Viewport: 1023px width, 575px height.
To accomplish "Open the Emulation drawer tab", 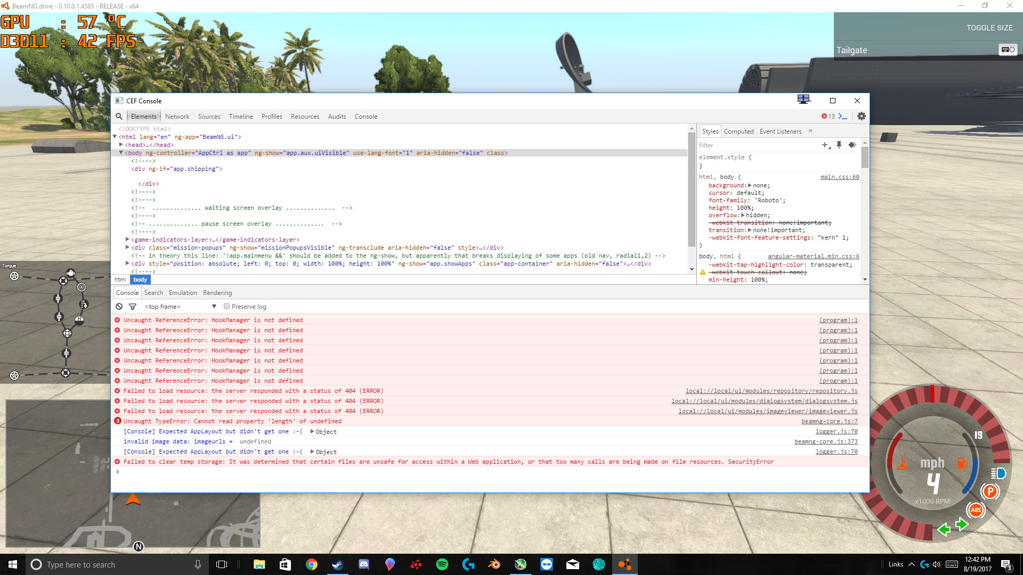I will point(183,293).
